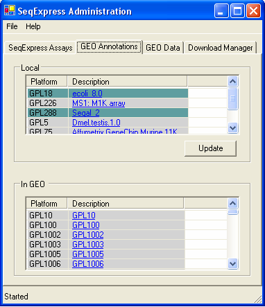The width and height of the screenshot is (265, 307).
Task: Click Local list scroll down arrow
Action: tap(232, 128)
